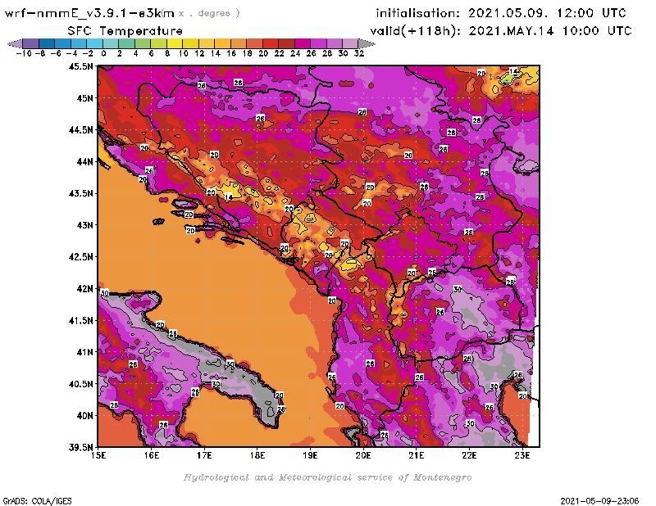Pick the magenta legend swatch between 24 and 26
656x506 pixels.
click(x=303, y=44)
